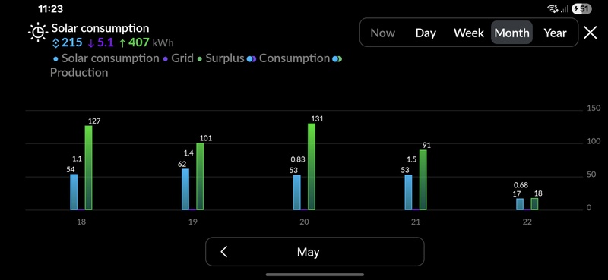Switch to the Week tab

(468, 33)
